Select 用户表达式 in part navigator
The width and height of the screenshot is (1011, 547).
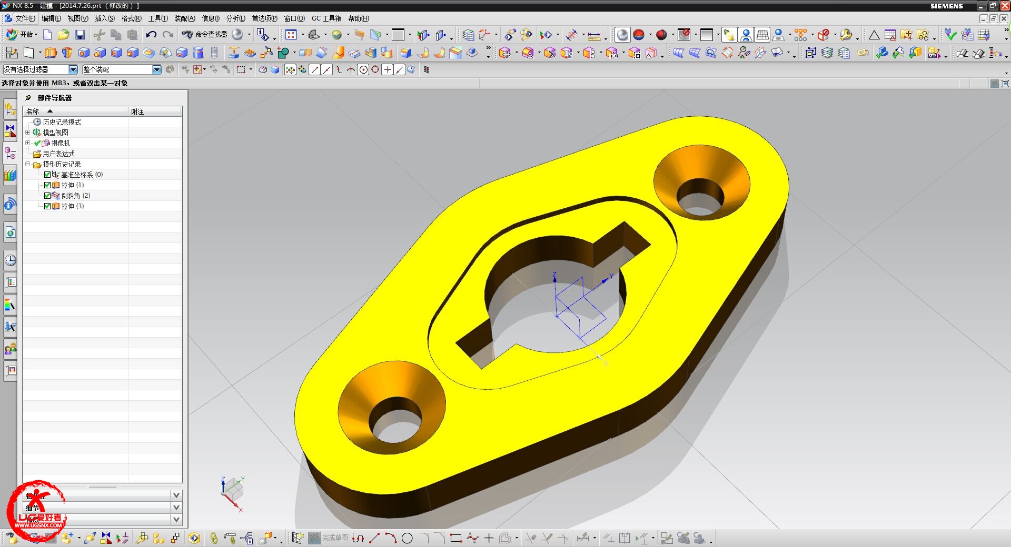click(58, 154)
